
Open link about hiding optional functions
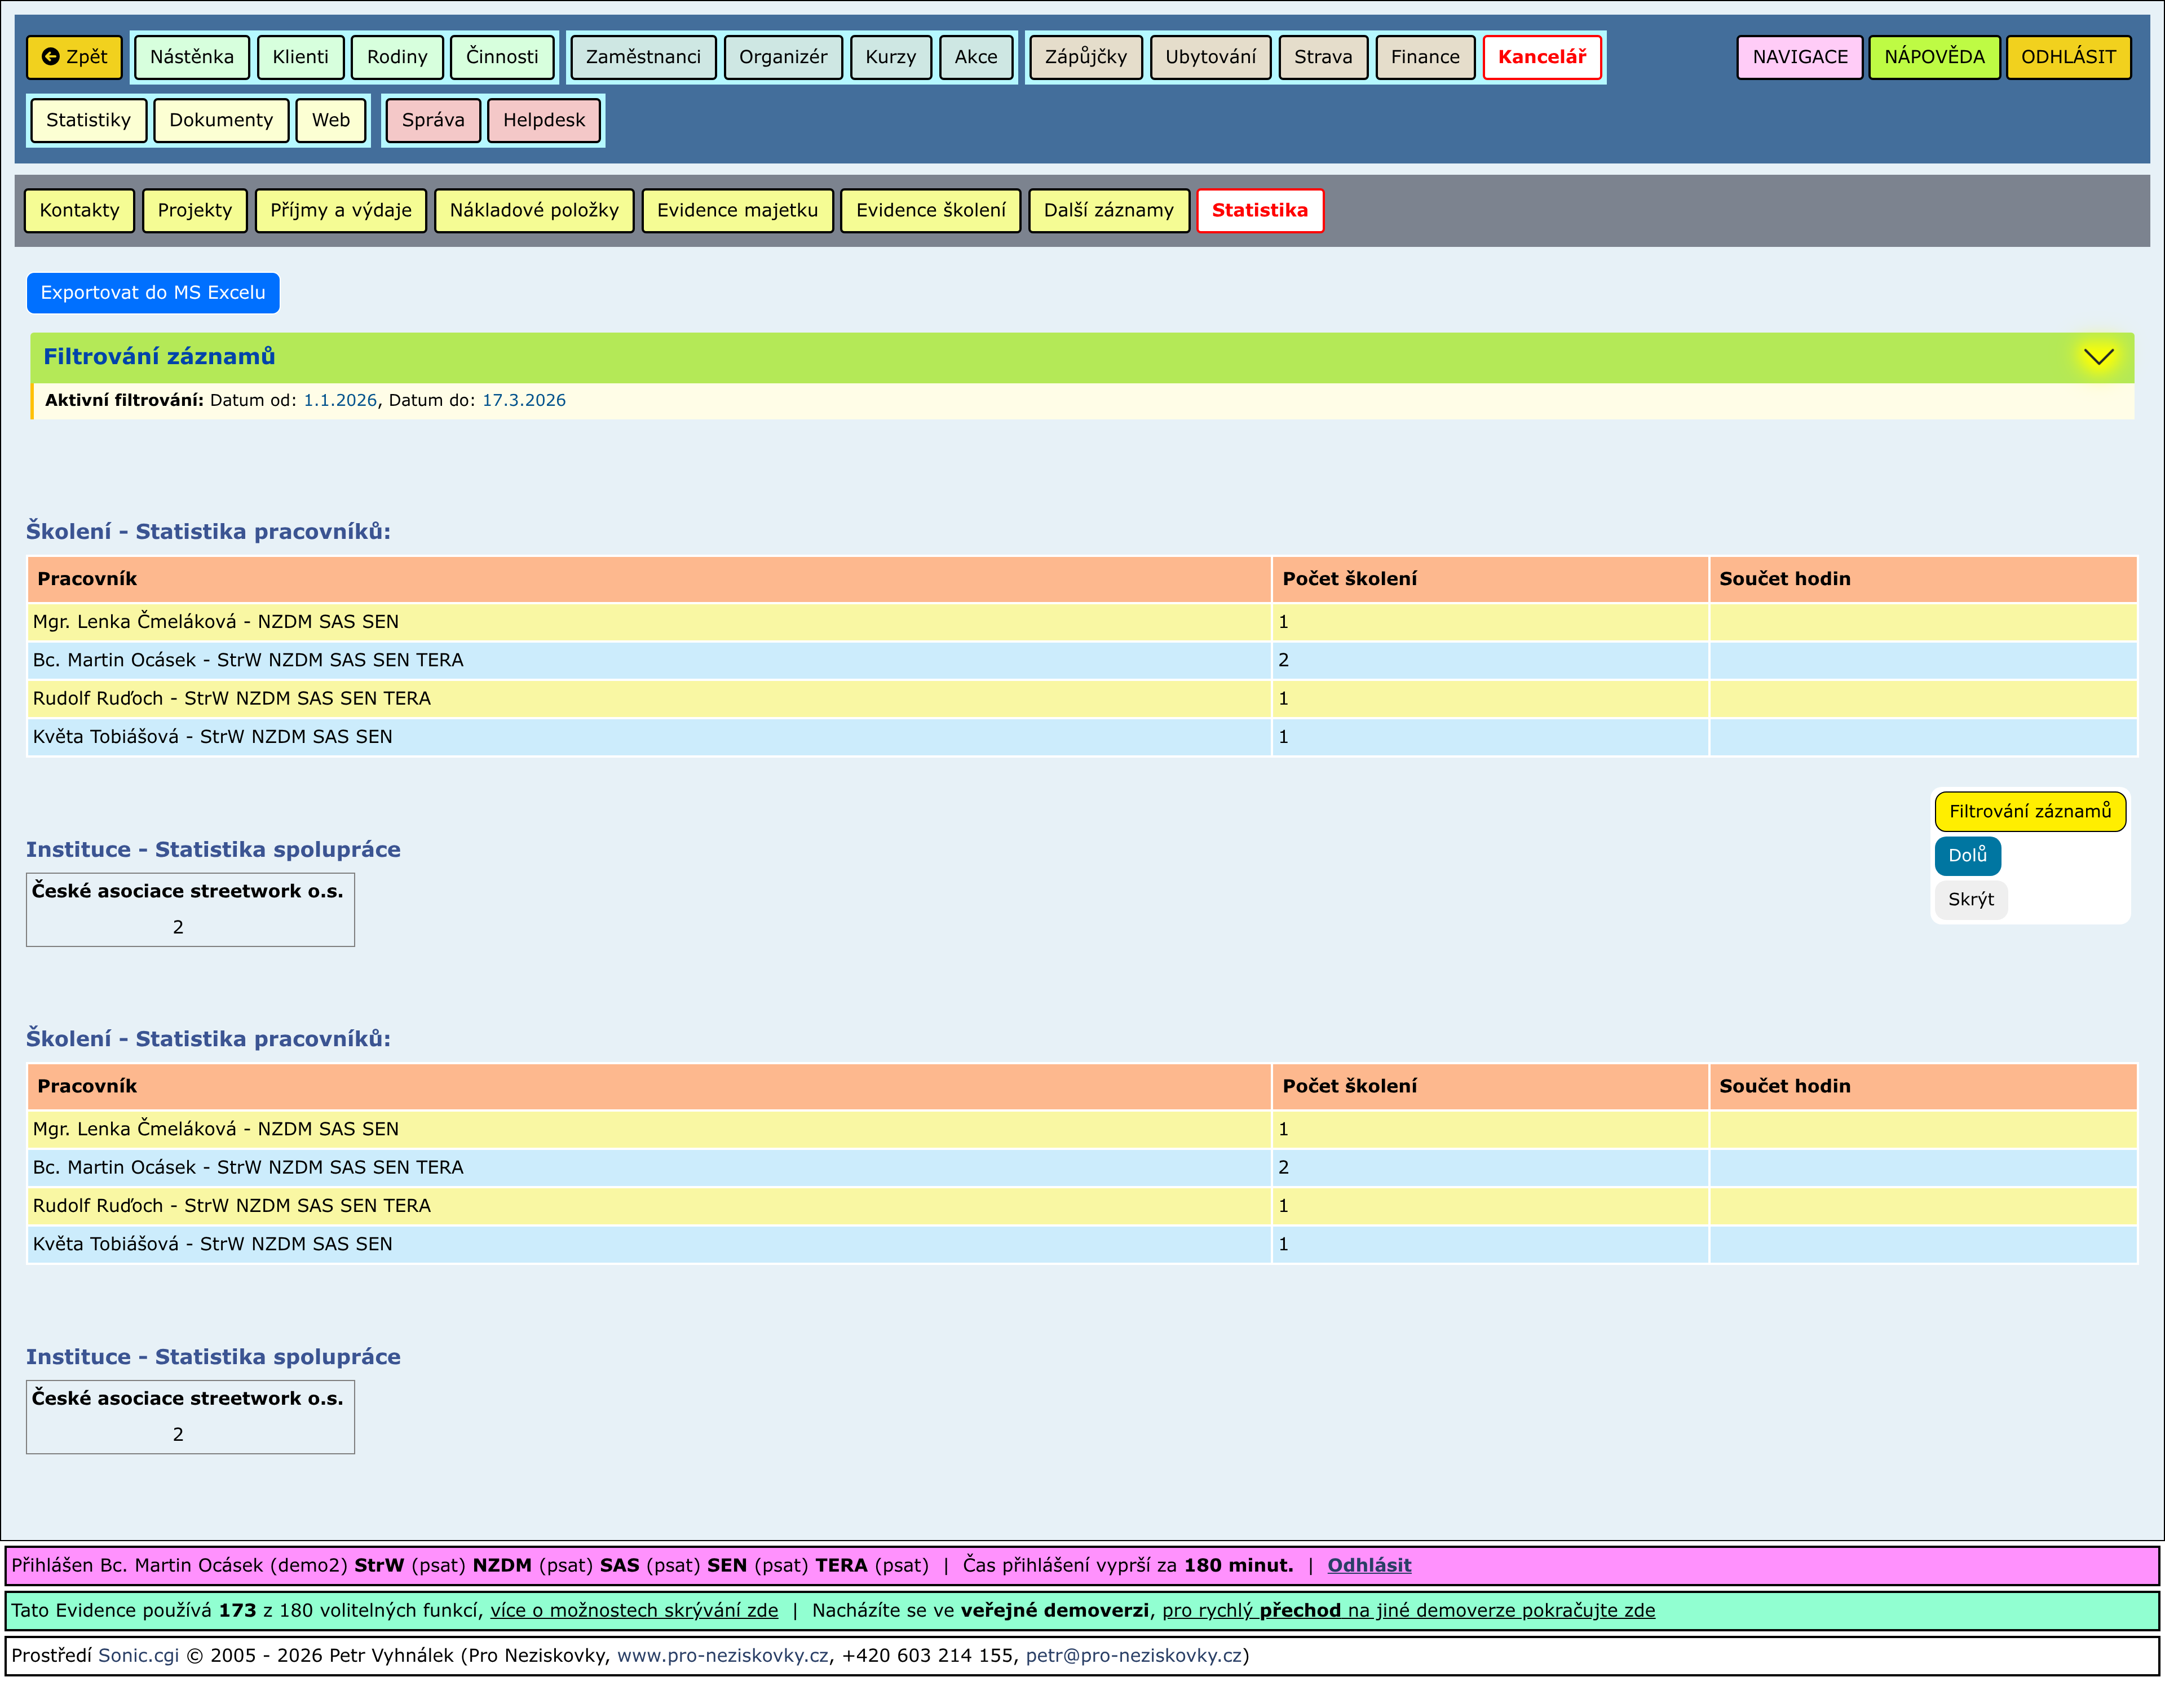click(x=633, y=1610)
